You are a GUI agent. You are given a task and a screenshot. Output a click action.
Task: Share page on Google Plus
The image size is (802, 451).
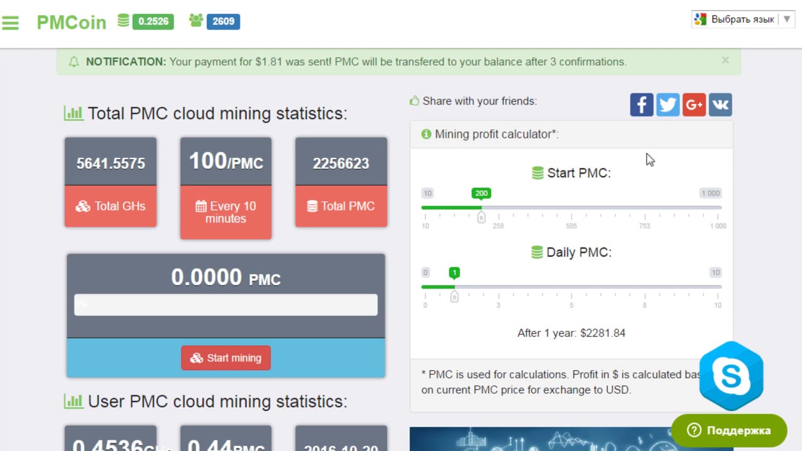point(694,105)
